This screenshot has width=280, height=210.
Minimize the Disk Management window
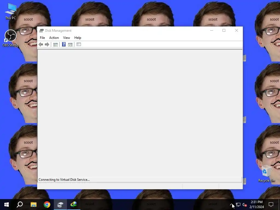point(212,31)
